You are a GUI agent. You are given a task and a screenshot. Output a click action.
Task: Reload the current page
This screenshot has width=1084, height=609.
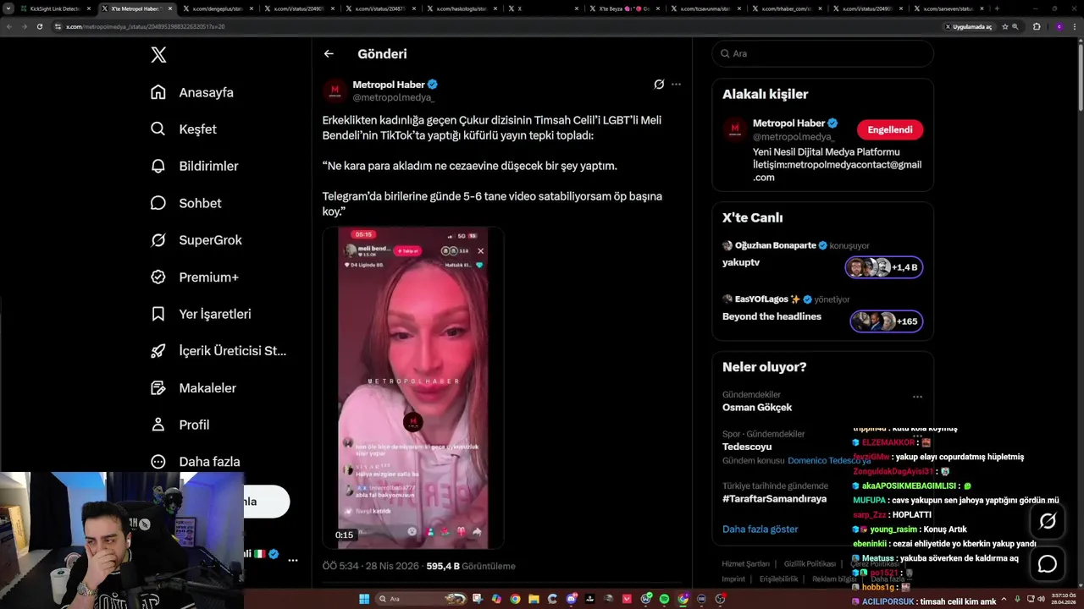tap(39, 26)
